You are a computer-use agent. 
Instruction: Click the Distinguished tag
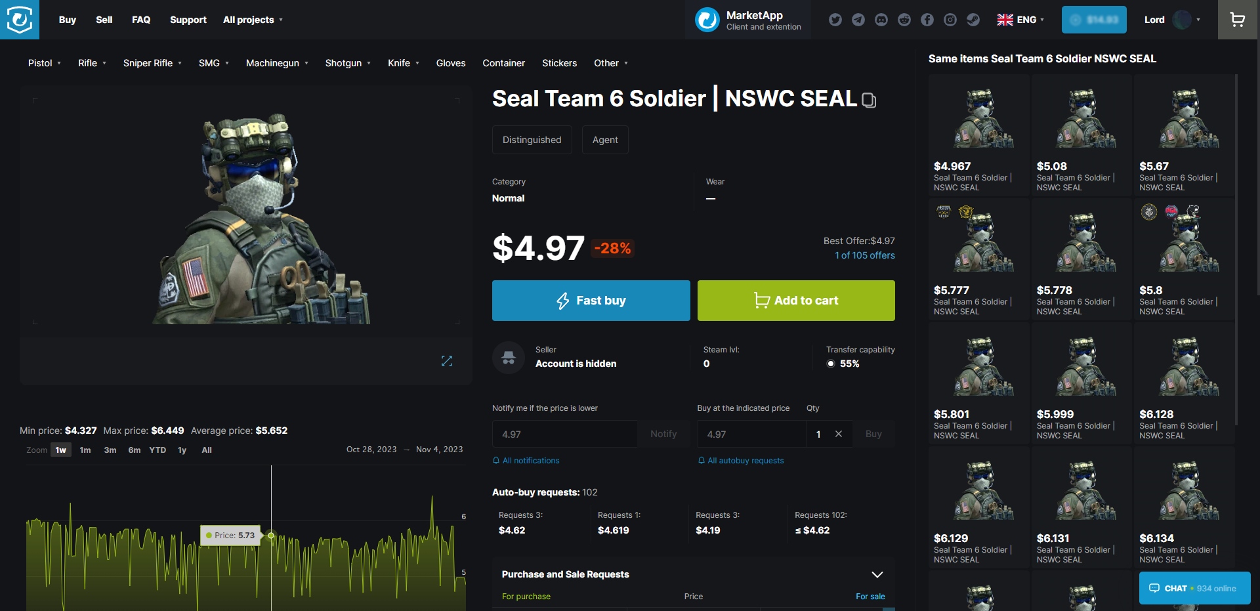532,140
